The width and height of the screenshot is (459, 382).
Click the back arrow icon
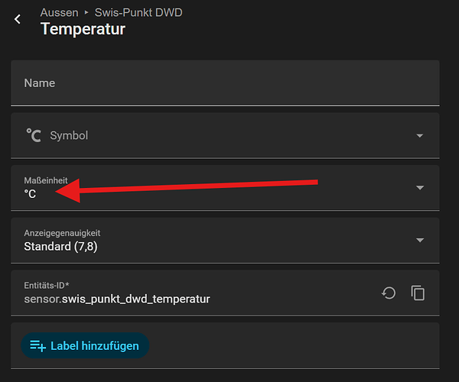pyautogui.click(x=18, y=19)
